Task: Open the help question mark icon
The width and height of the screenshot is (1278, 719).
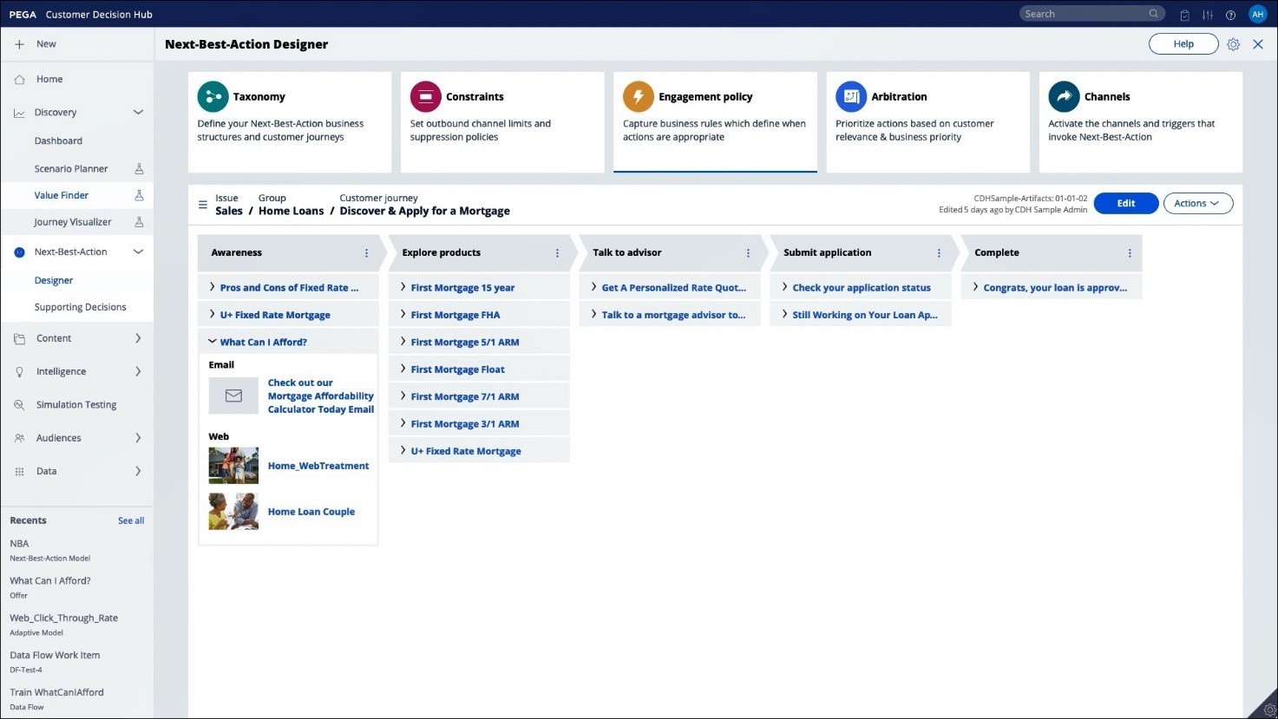Action: click(x=1230, y=15)
